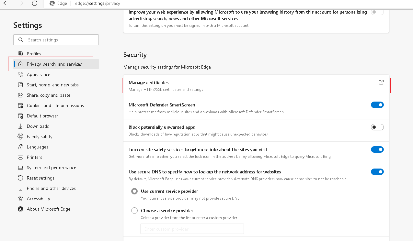Screen dimensions: 413x241
Task: Click the Default browser icon
Action: 20,116
